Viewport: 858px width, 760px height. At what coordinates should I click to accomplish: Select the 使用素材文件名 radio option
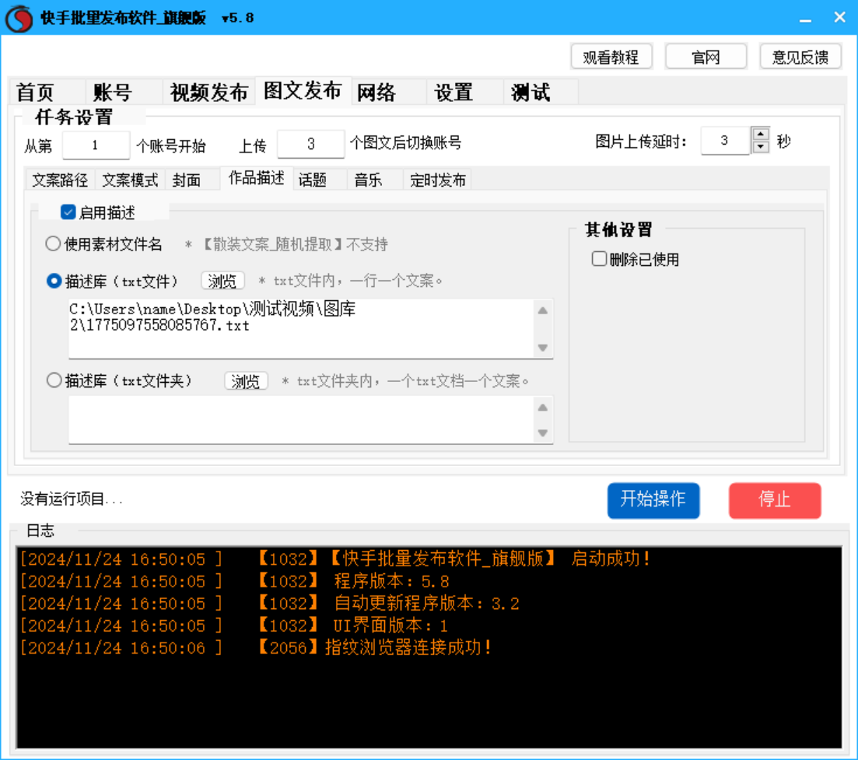pyautogui.click(x=53, y=243)
